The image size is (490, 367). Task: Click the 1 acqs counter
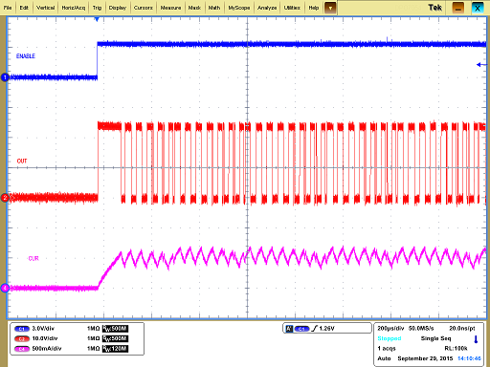pyautogui.click(x=387, y=349)
